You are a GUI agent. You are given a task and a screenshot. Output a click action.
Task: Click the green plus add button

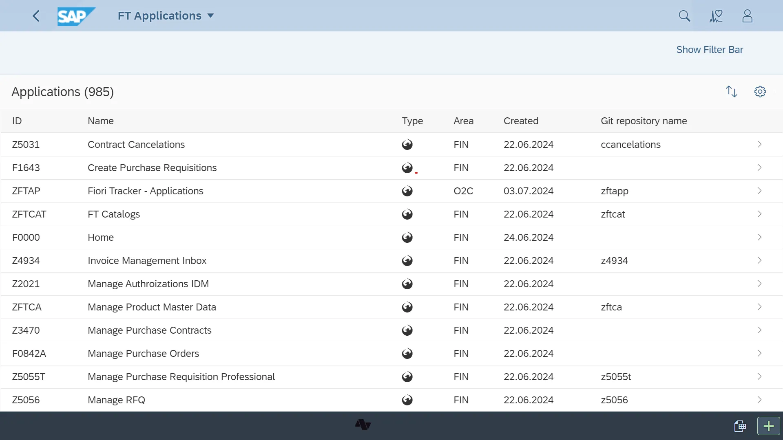[768, 426]
